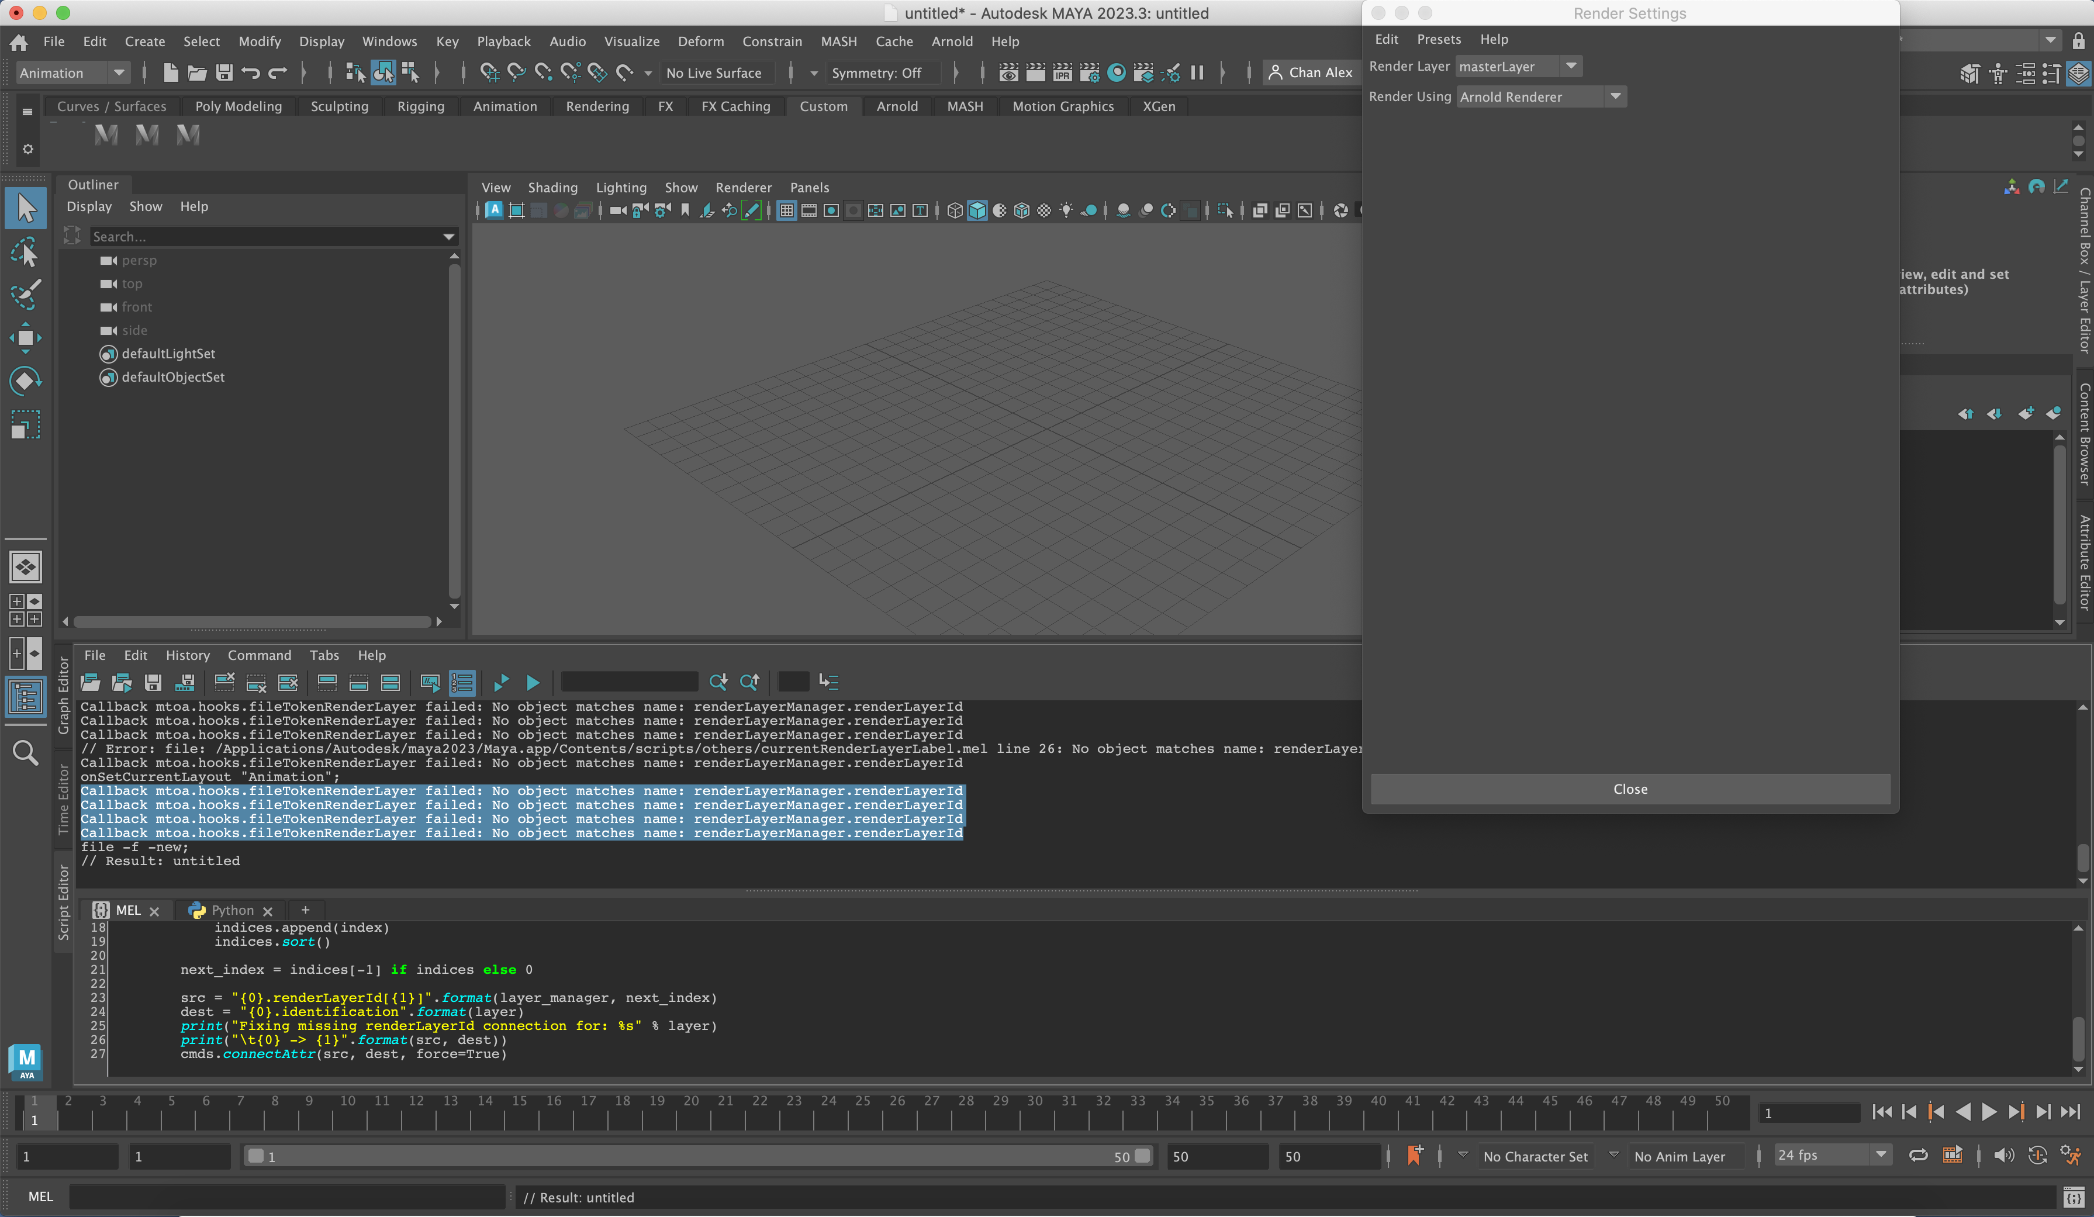Render the current frame
The height and width of the screenshot is (1217, 2094).
tap(1035, 73)
